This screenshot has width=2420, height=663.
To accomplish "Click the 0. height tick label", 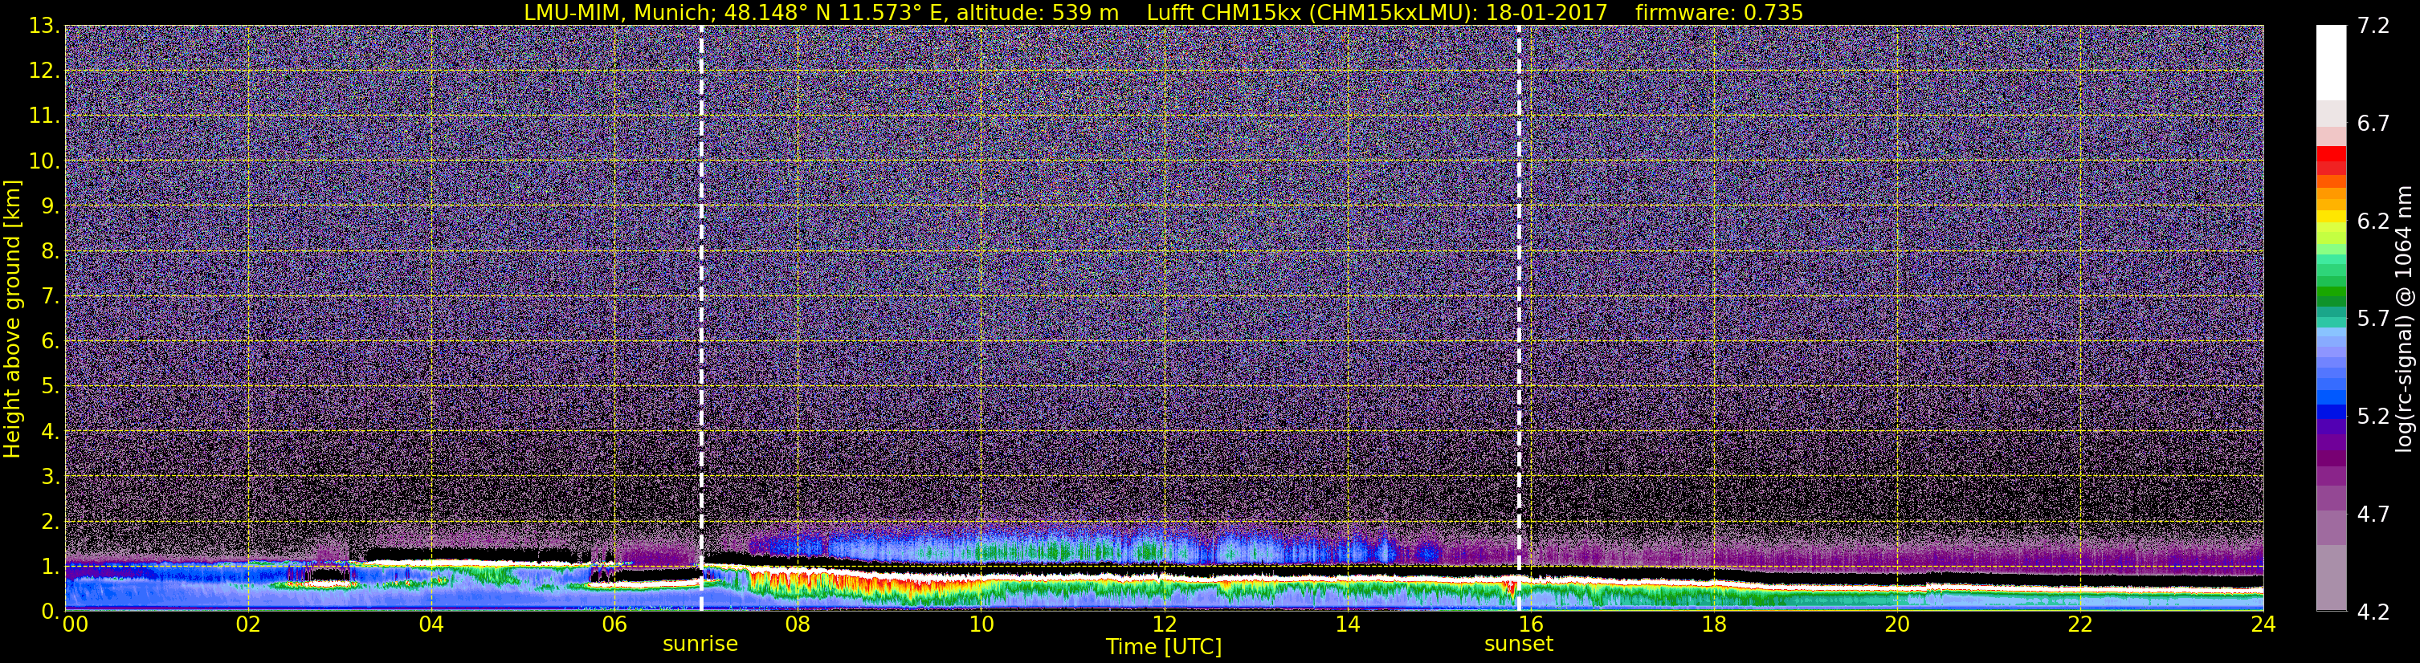I will click(49, 610).
